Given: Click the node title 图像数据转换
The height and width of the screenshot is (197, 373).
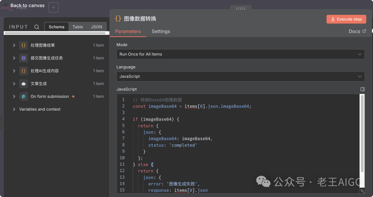Looking at the screenshot, I should click(140, 19).
